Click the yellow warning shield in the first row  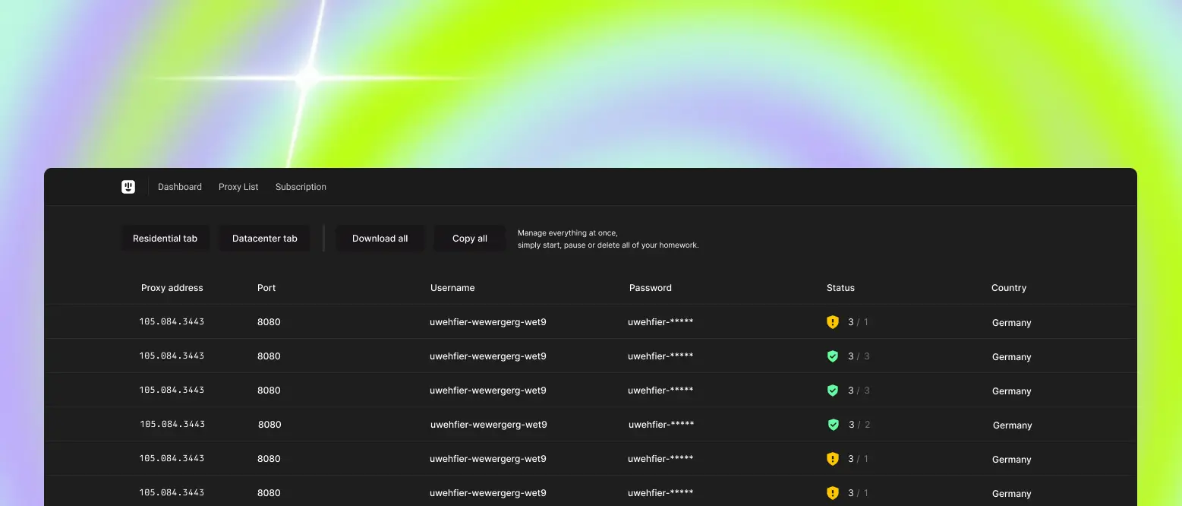point(833,321)
